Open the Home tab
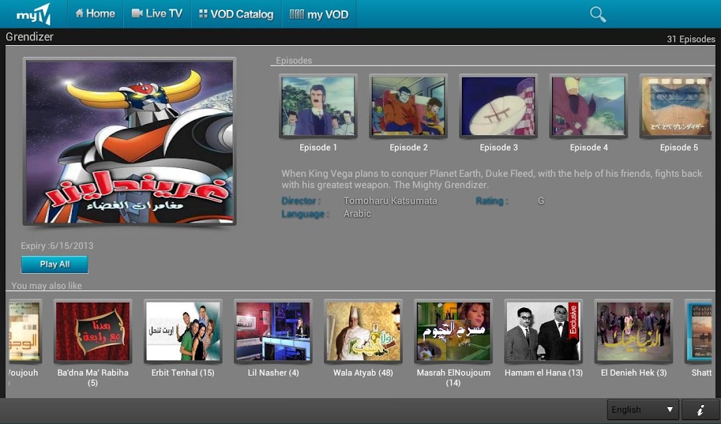Image resolution: width=721 pixels, height=424 pixels. pyautogui.click(x=95, y=14)
